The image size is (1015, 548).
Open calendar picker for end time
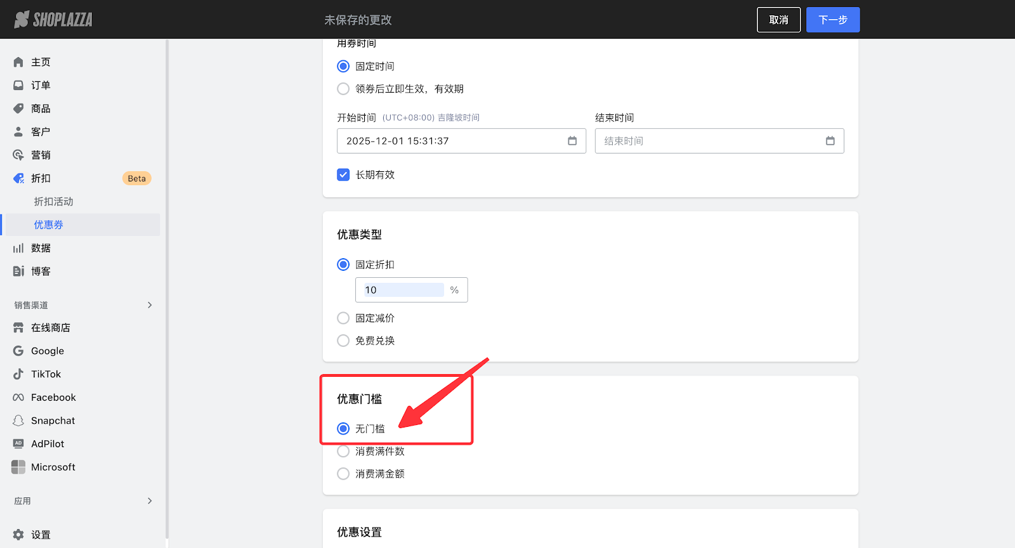click(830, 141)
